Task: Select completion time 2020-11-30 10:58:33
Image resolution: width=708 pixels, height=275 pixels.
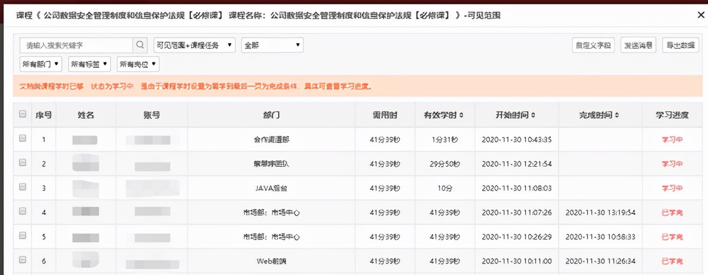Action: click(x=600, y=237)
